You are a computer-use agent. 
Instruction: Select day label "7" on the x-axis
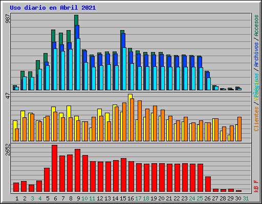coord(63,198)
